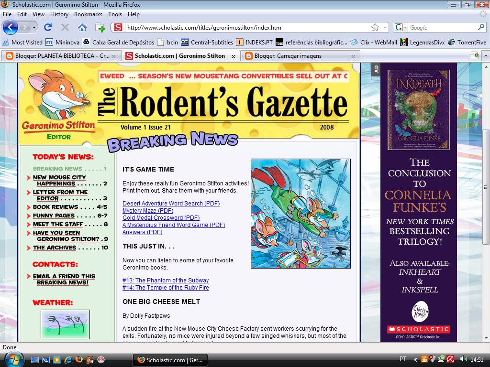This screenshot has height=367, width=490.
Task: Click the Scholastic site identity icon
Action: pos(118,27)
